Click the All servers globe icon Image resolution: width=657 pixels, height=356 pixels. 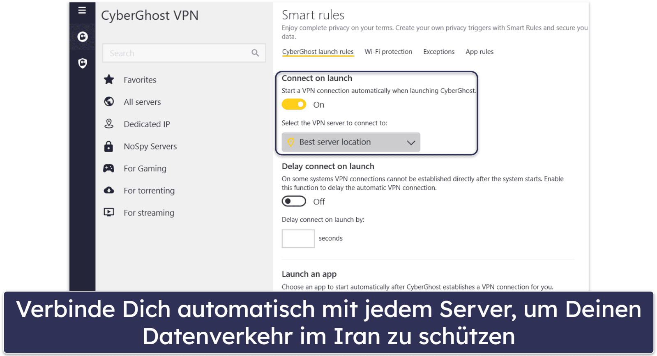pyautogui.click(x=109, y=101)
